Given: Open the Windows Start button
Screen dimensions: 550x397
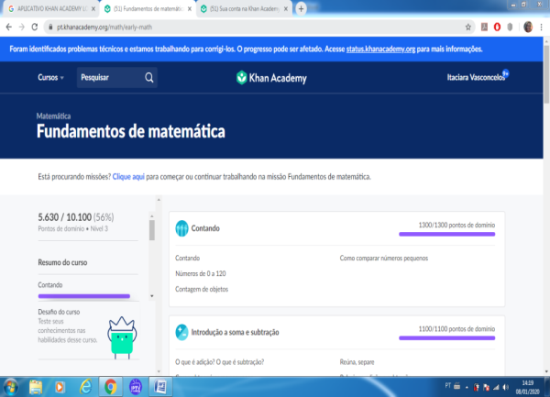Looking at the screenshot, I should click(x=11, y=387).
